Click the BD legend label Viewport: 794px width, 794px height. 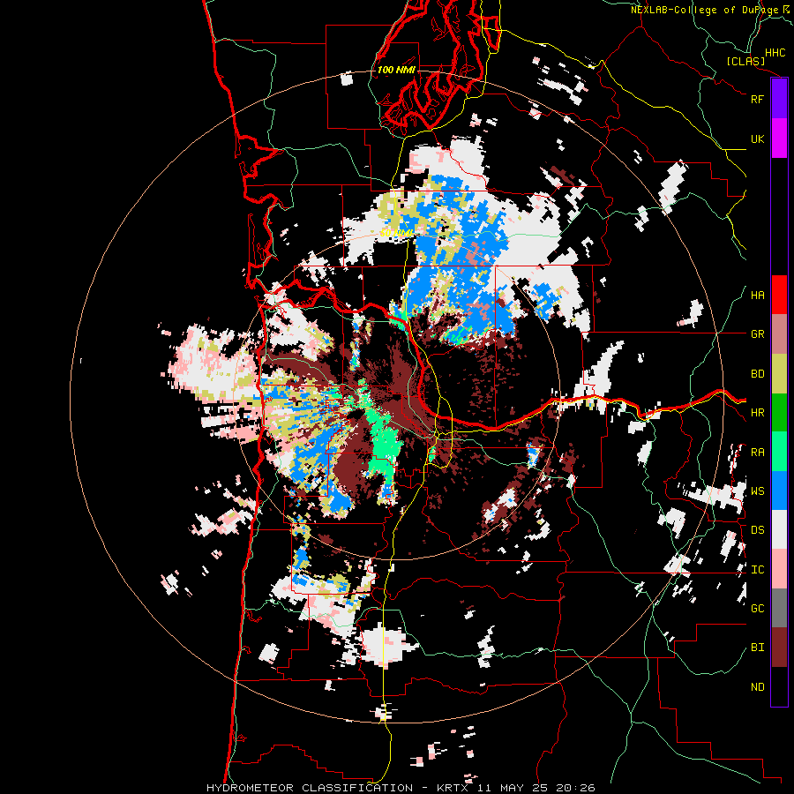pos(757,374)
